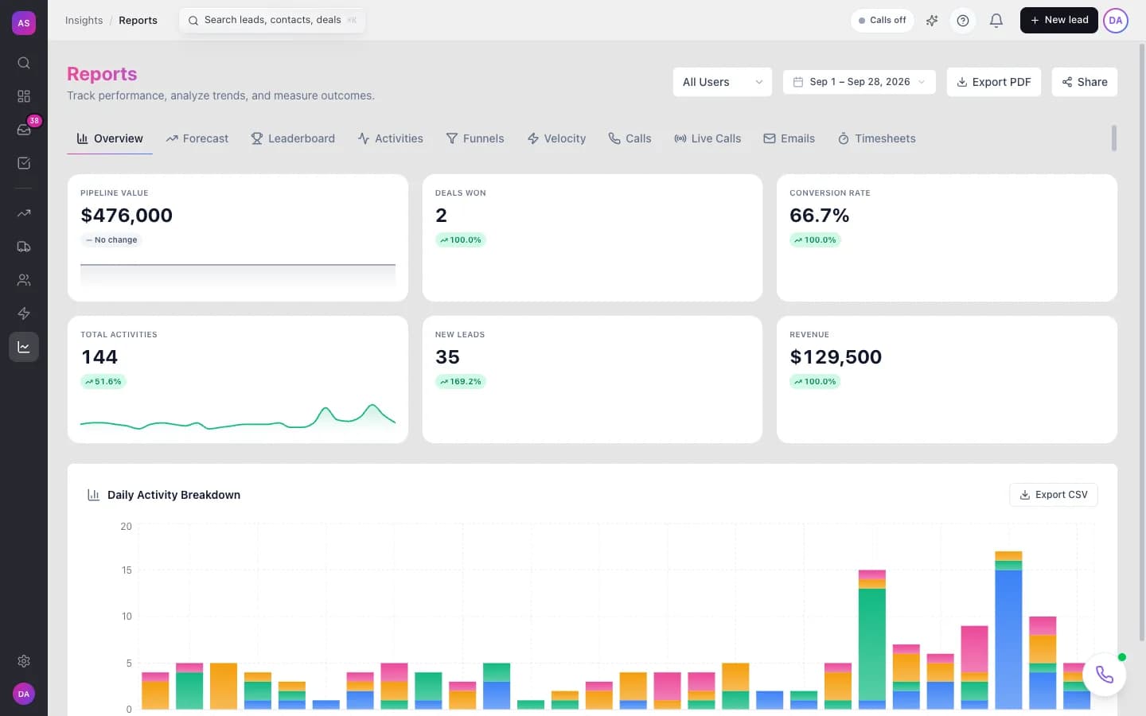Image resolution: width=1146 pixels, height=716 pixels.
Task: Click the AS workspace avatar
Action: coord(24,23)
